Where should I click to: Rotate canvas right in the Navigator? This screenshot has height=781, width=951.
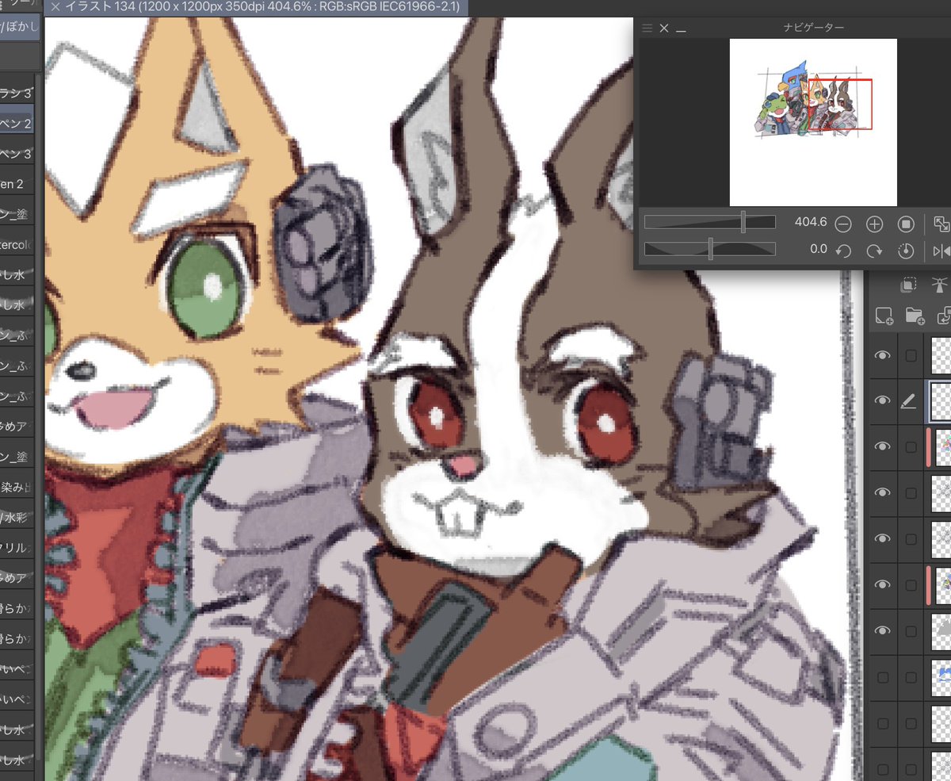coord(874,251)
